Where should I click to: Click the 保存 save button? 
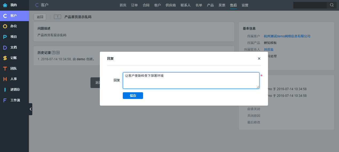coord(133,96)
